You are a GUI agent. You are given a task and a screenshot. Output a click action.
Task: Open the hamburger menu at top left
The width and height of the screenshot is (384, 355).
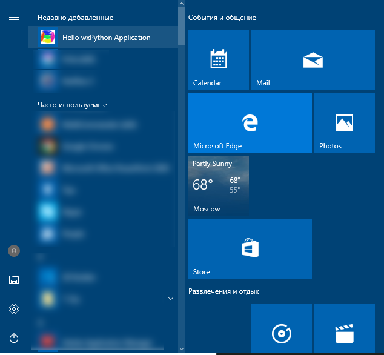click(x=14, y=18)
